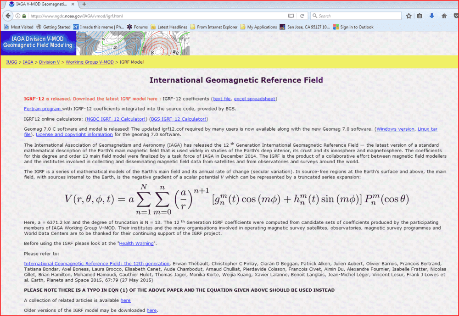
Task: Open the Sign in to Outlook bookmark
Action: (353, 27)
